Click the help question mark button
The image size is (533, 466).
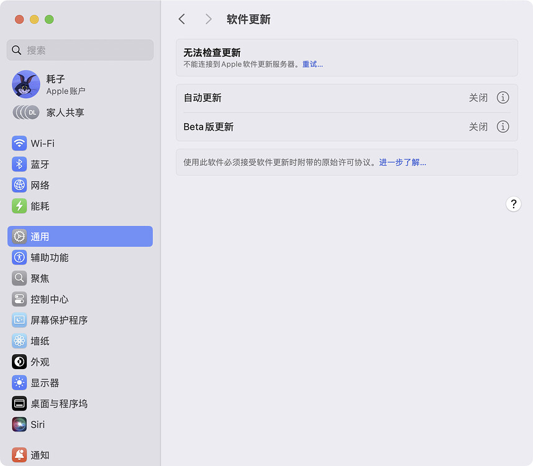513,204
